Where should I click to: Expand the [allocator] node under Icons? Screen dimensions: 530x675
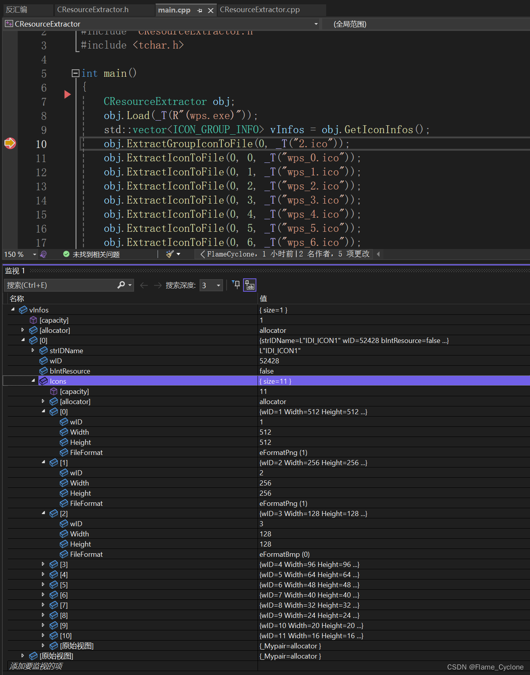point(43,401)
